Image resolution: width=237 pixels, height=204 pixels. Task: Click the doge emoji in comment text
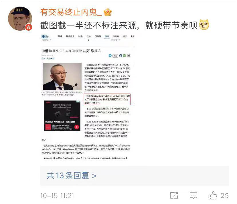tap(204, 25)
